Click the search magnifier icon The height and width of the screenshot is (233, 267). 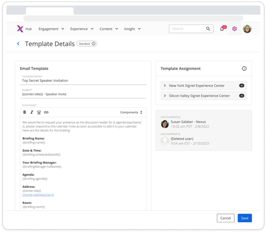[208, 29]
